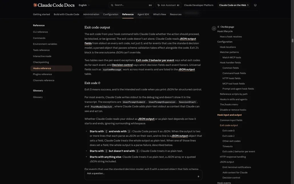Screen dimensions: 294x184
Task: Click the Ask Assistant sparkle icon
Action: pyautogui.click(x=159, y=5)
